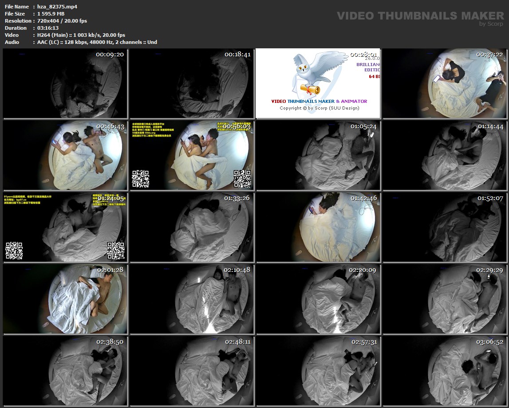Click the AAC (LC) audio info line
Viewport: 509px width, 408px height.
[97, 42]
